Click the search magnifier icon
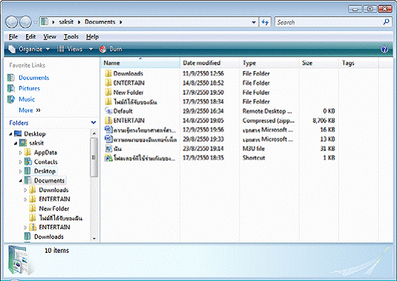Image resolution: width=397 pixels, height=281 pixels. 387,22
